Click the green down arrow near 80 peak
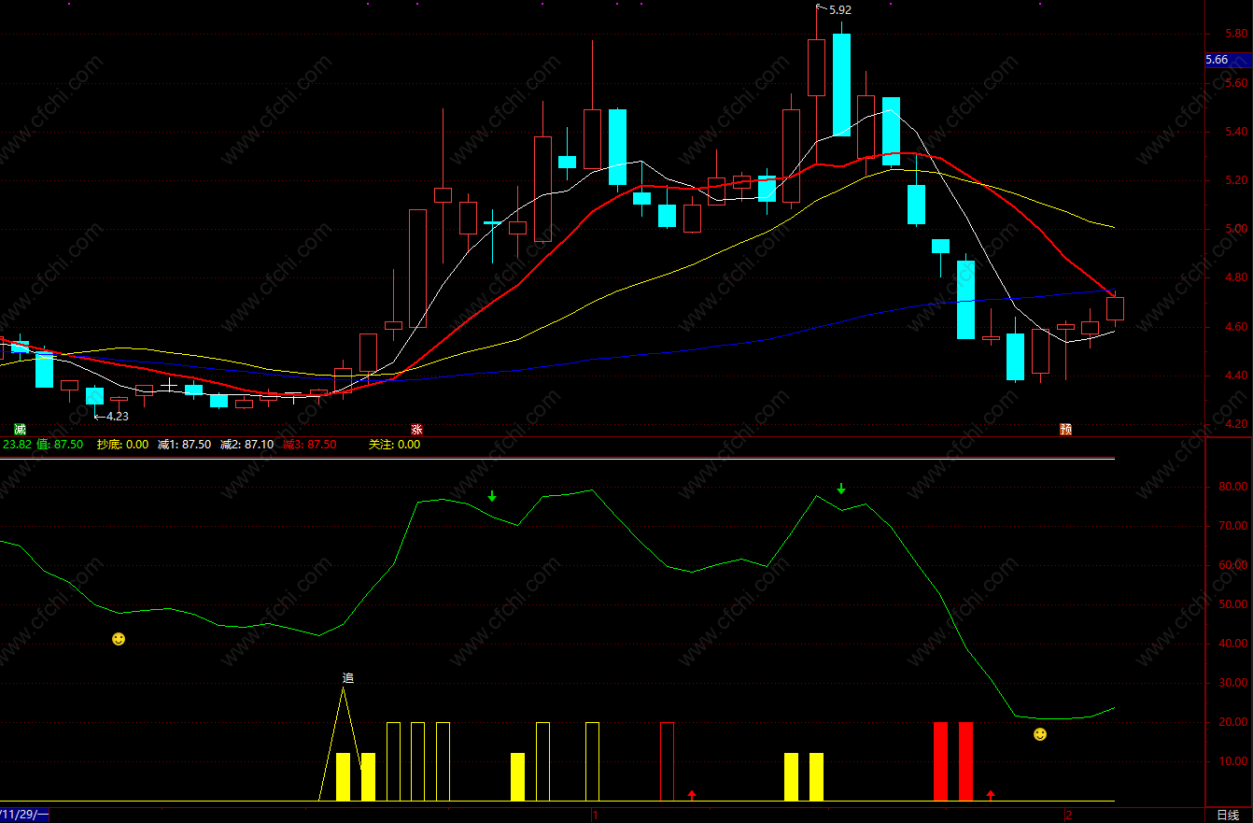 840,489
